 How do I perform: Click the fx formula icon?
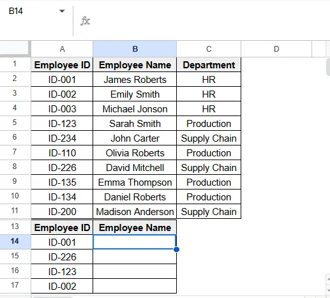click(x=86, y=21)
